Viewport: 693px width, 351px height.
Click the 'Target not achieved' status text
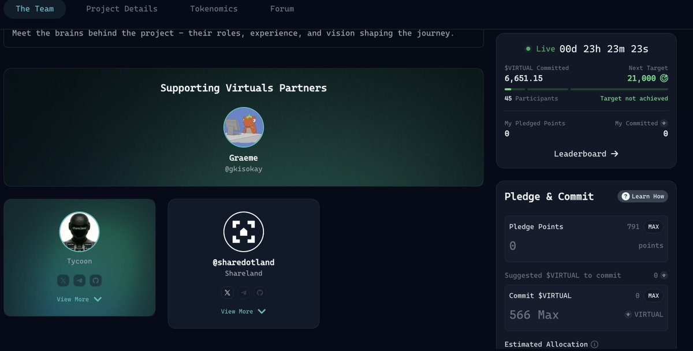point(634,98)
